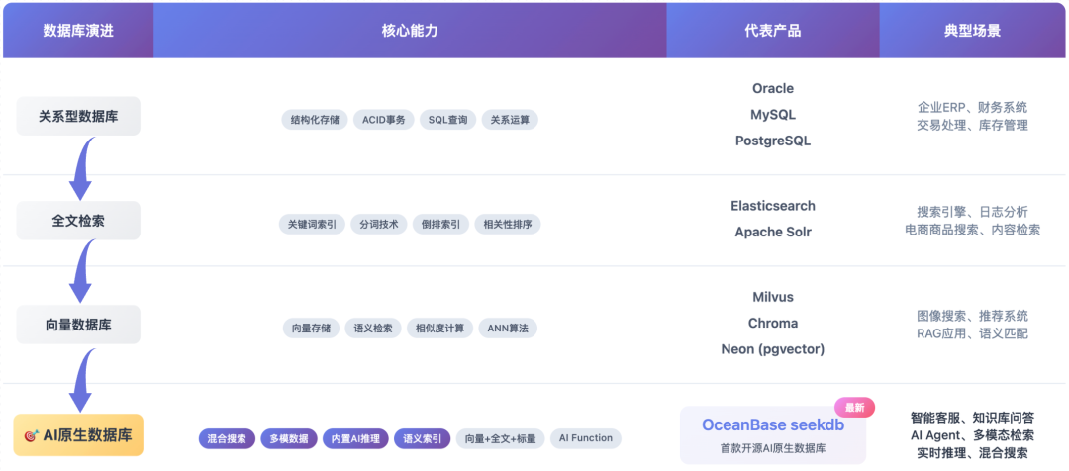Click the AI原生数据库 highlighted box
The width and height of the screenshot is (1069, 471).
[x=78, y=435]
